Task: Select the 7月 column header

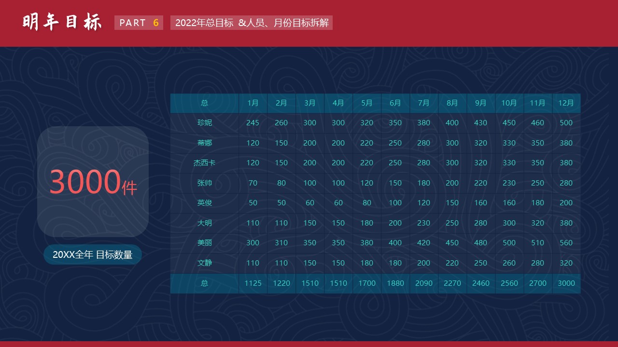Action: pos(424,103)
